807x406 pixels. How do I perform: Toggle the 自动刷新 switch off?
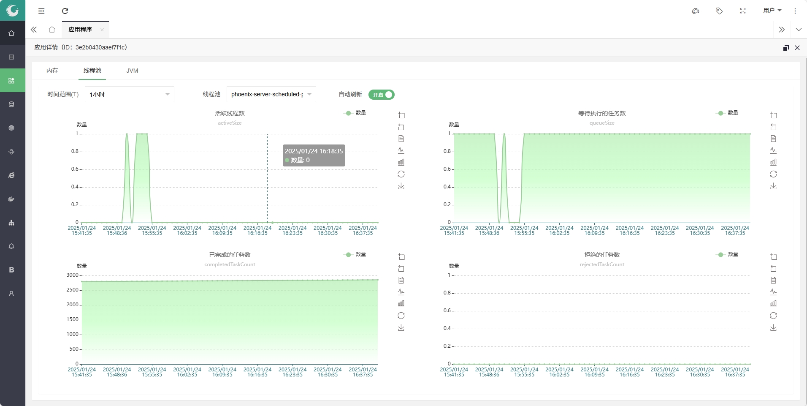(x=382, y=95)
